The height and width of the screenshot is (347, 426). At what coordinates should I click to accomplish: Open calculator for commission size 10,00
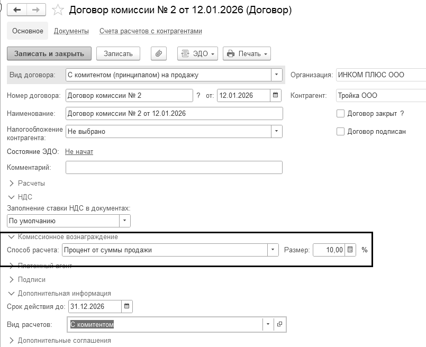point(350,250)
